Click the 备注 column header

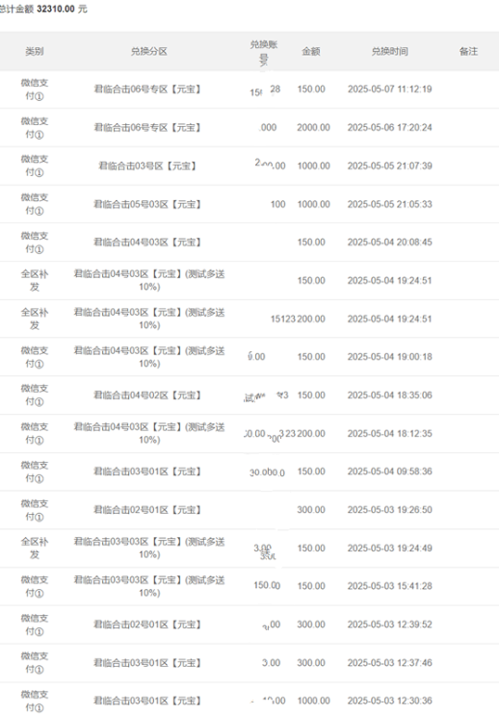[x=468, y=51]
